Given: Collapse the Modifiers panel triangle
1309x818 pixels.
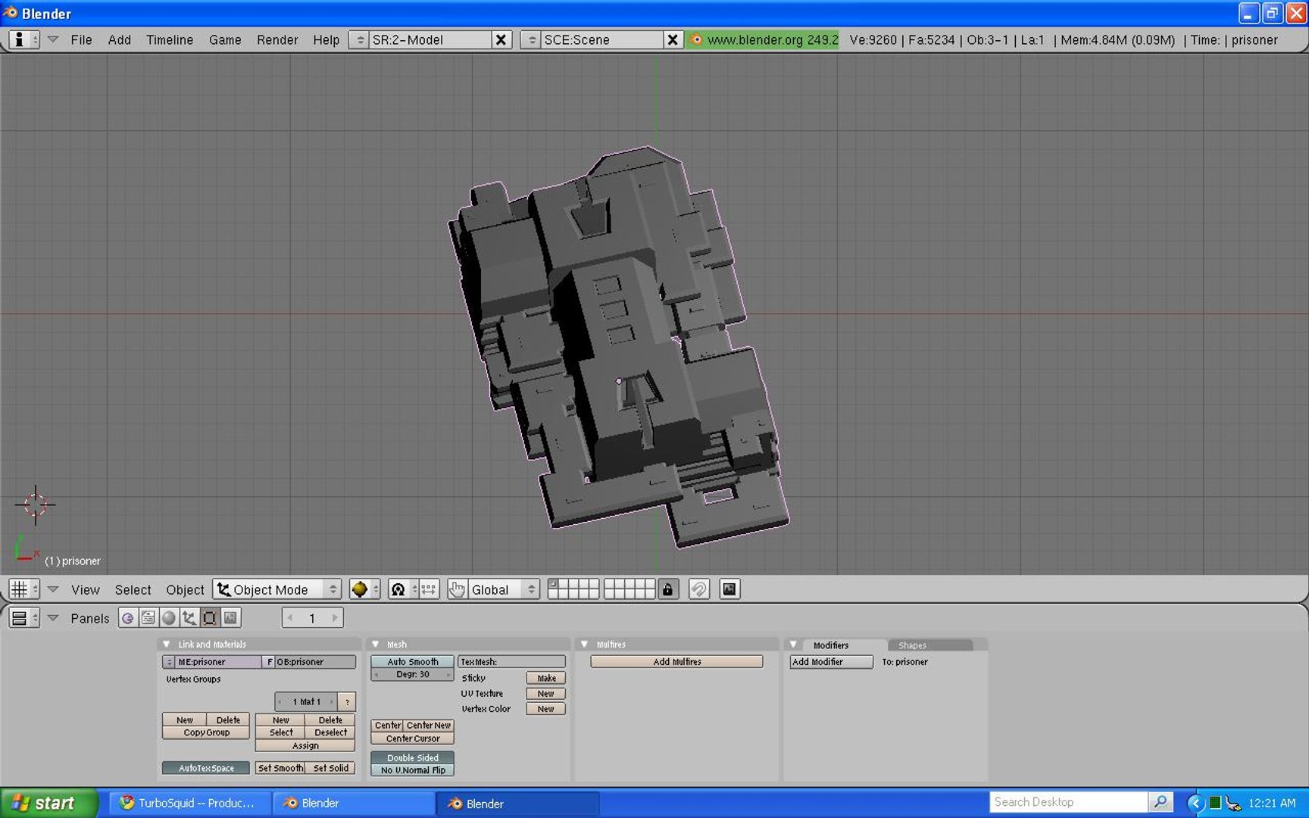Looking at the screenshot, I should point(794,645).
